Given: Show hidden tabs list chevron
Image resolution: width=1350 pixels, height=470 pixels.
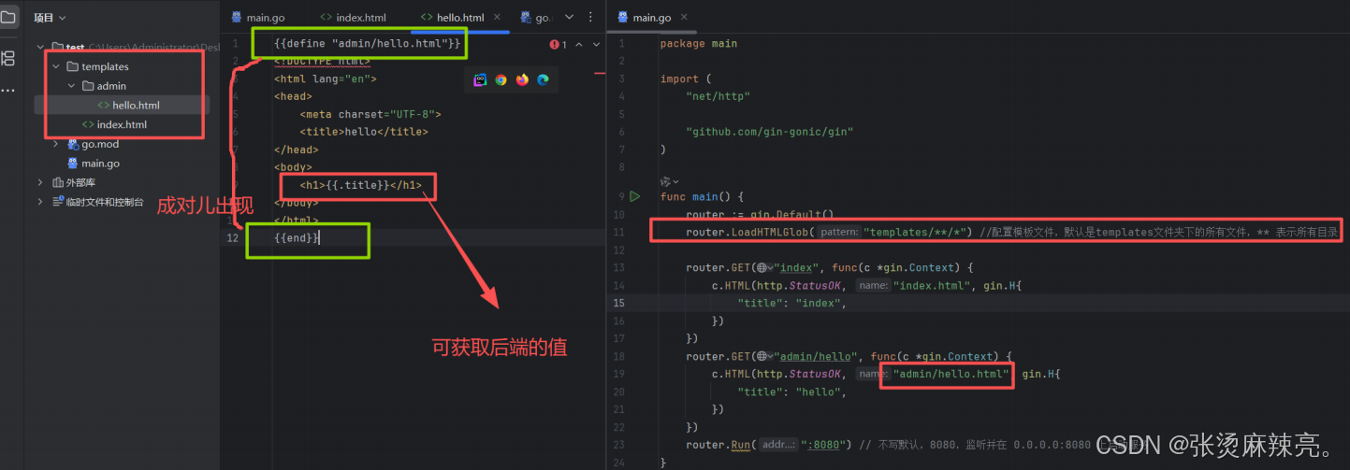Looking at the screenshot, I should [x=571, y=18].
